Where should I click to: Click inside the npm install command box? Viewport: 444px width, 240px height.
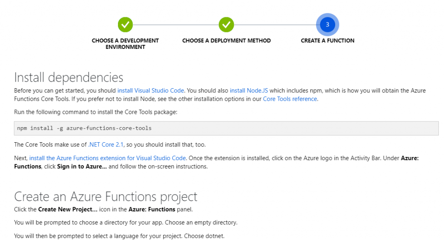point(226,128)
